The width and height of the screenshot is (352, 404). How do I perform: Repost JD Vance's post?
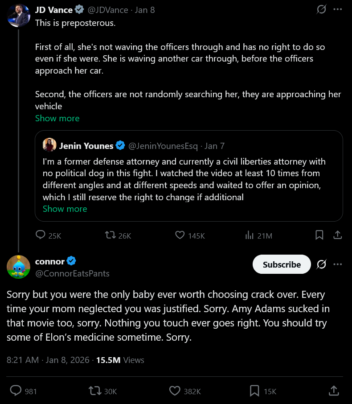click(x=110, y=235)
